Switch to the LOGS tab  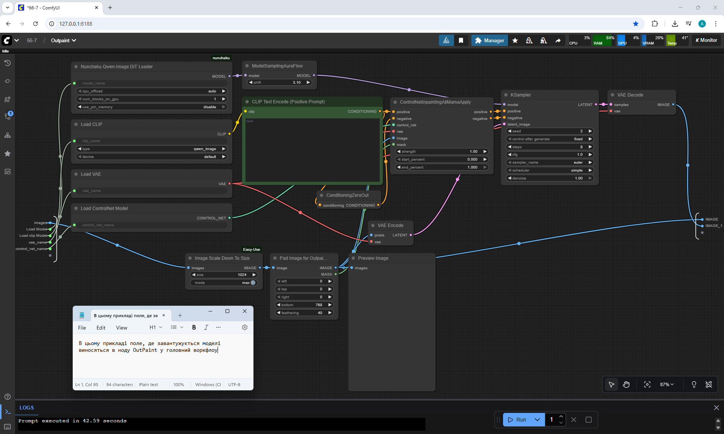(x=26, y=408)
